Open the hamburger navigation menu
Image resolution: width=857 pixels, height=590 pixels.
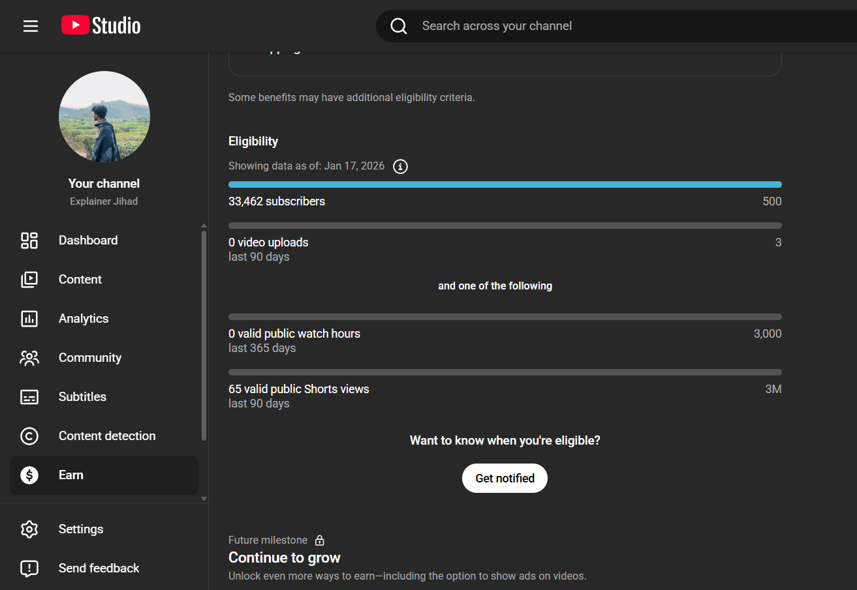coord(31,26)
